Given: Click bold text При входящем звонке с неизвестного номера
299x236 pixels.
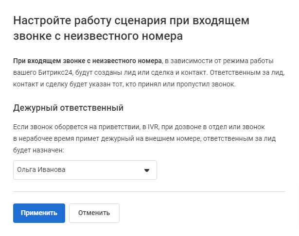Looking at the screenshot, I should tap(88, 61).
